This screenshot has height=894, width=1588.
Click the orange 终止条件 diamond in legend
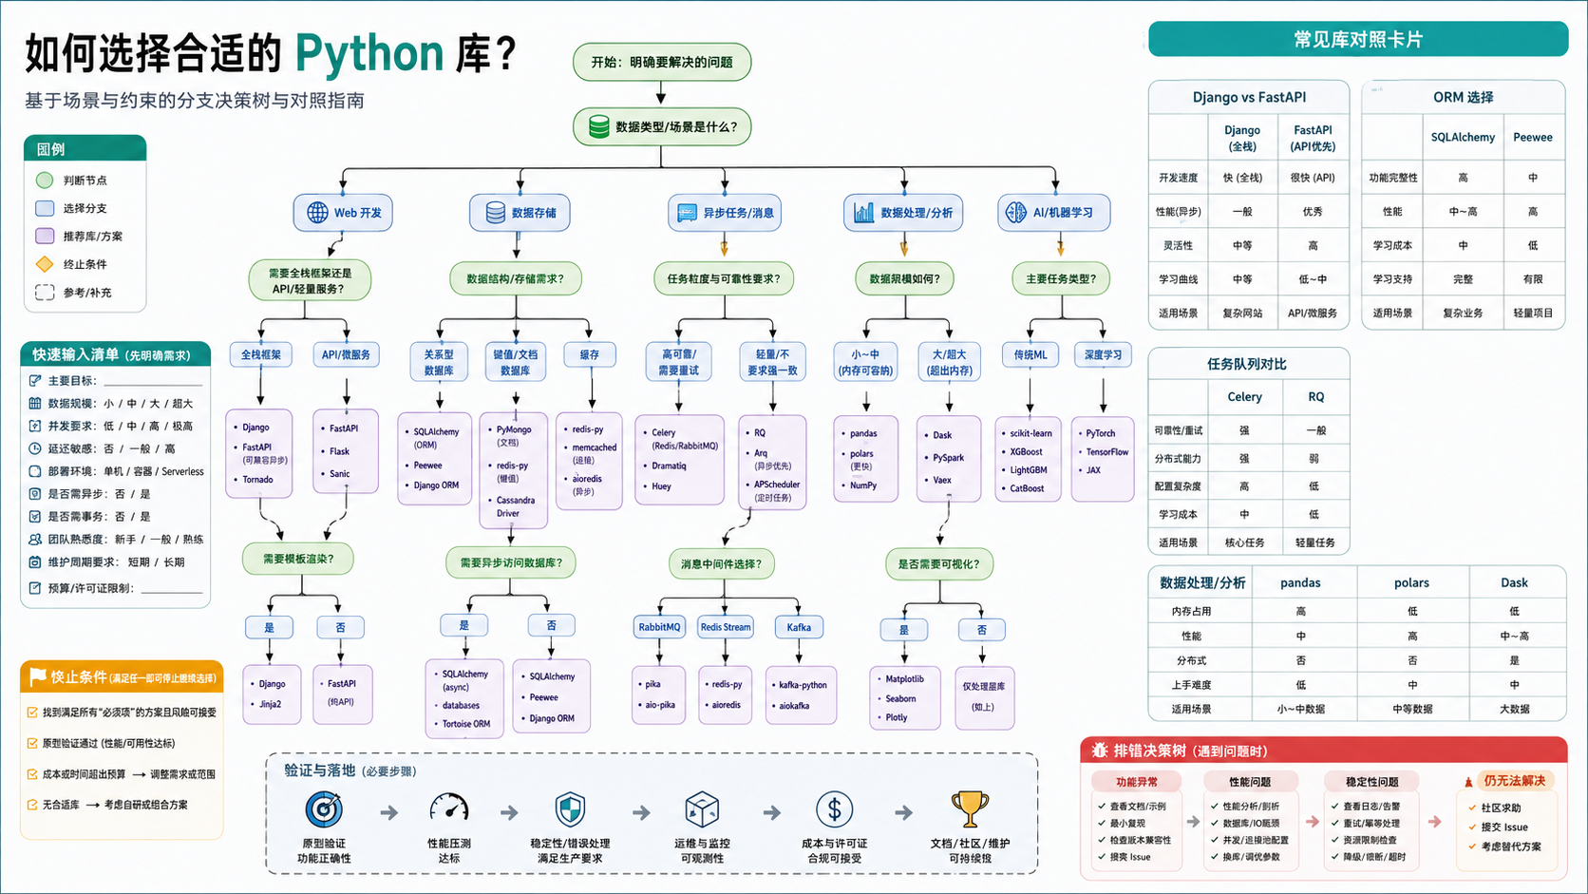(x=45, y=264)
